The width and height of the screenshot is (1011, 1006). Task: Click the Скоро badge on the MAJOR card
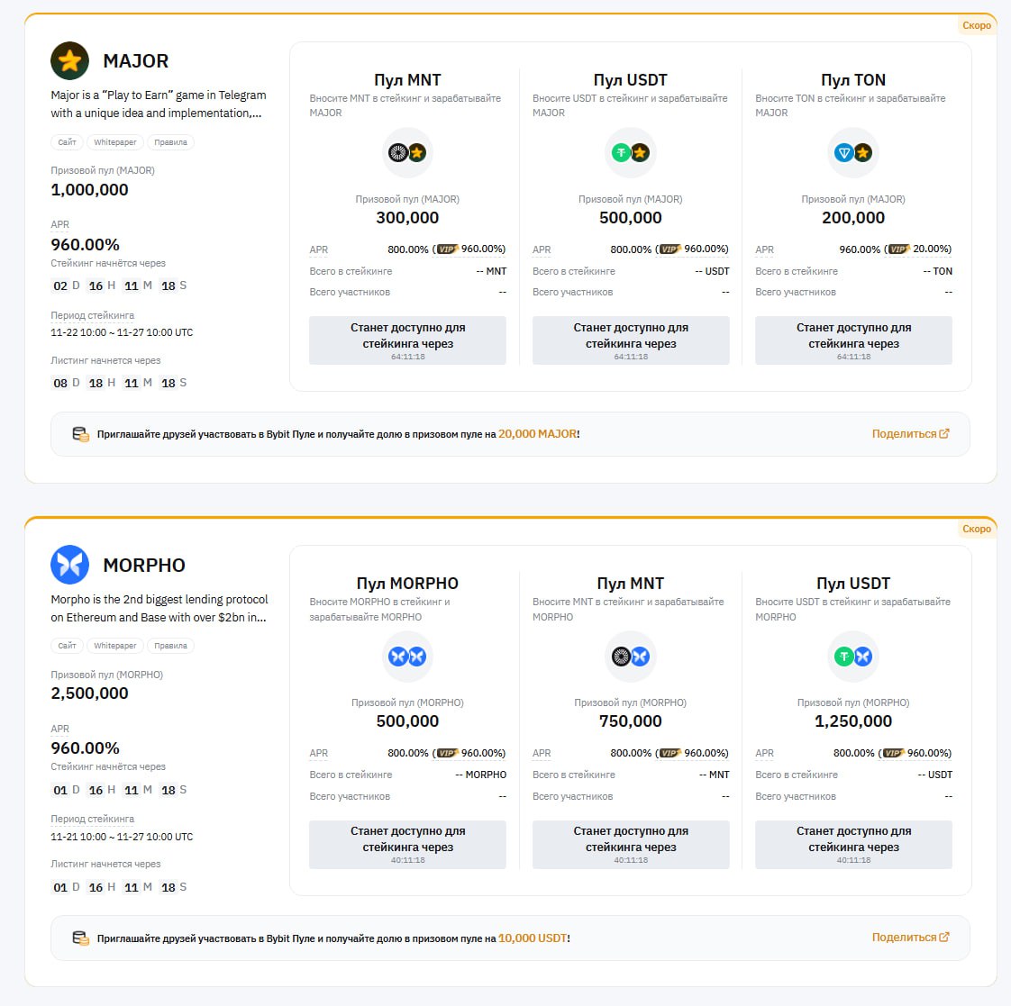(x=976, y=26)
